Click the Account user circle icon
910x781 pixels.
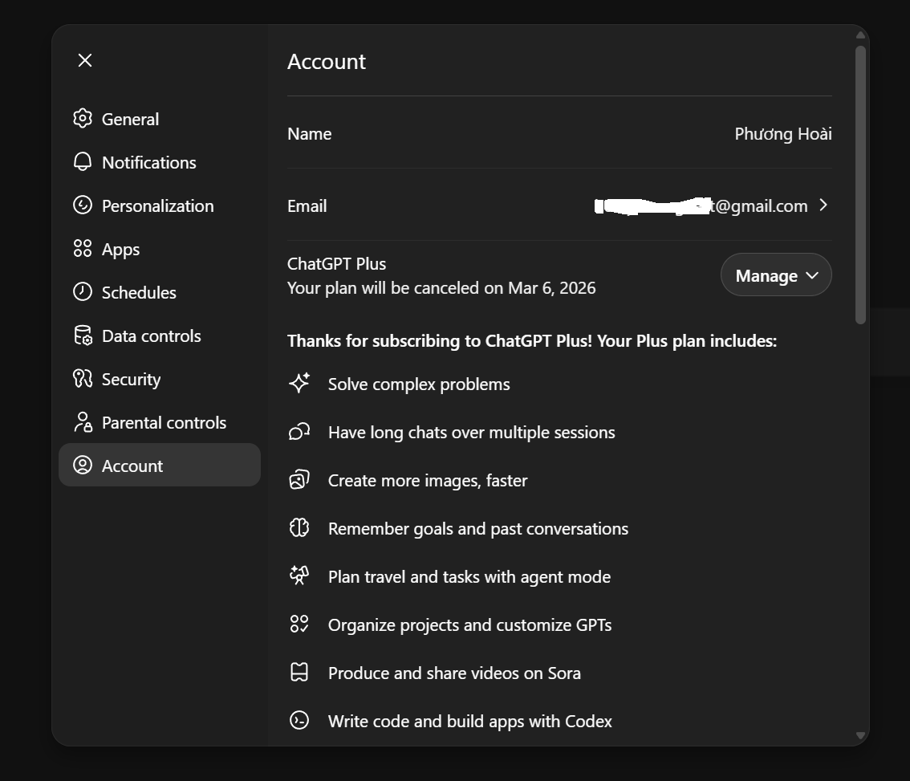83,465
